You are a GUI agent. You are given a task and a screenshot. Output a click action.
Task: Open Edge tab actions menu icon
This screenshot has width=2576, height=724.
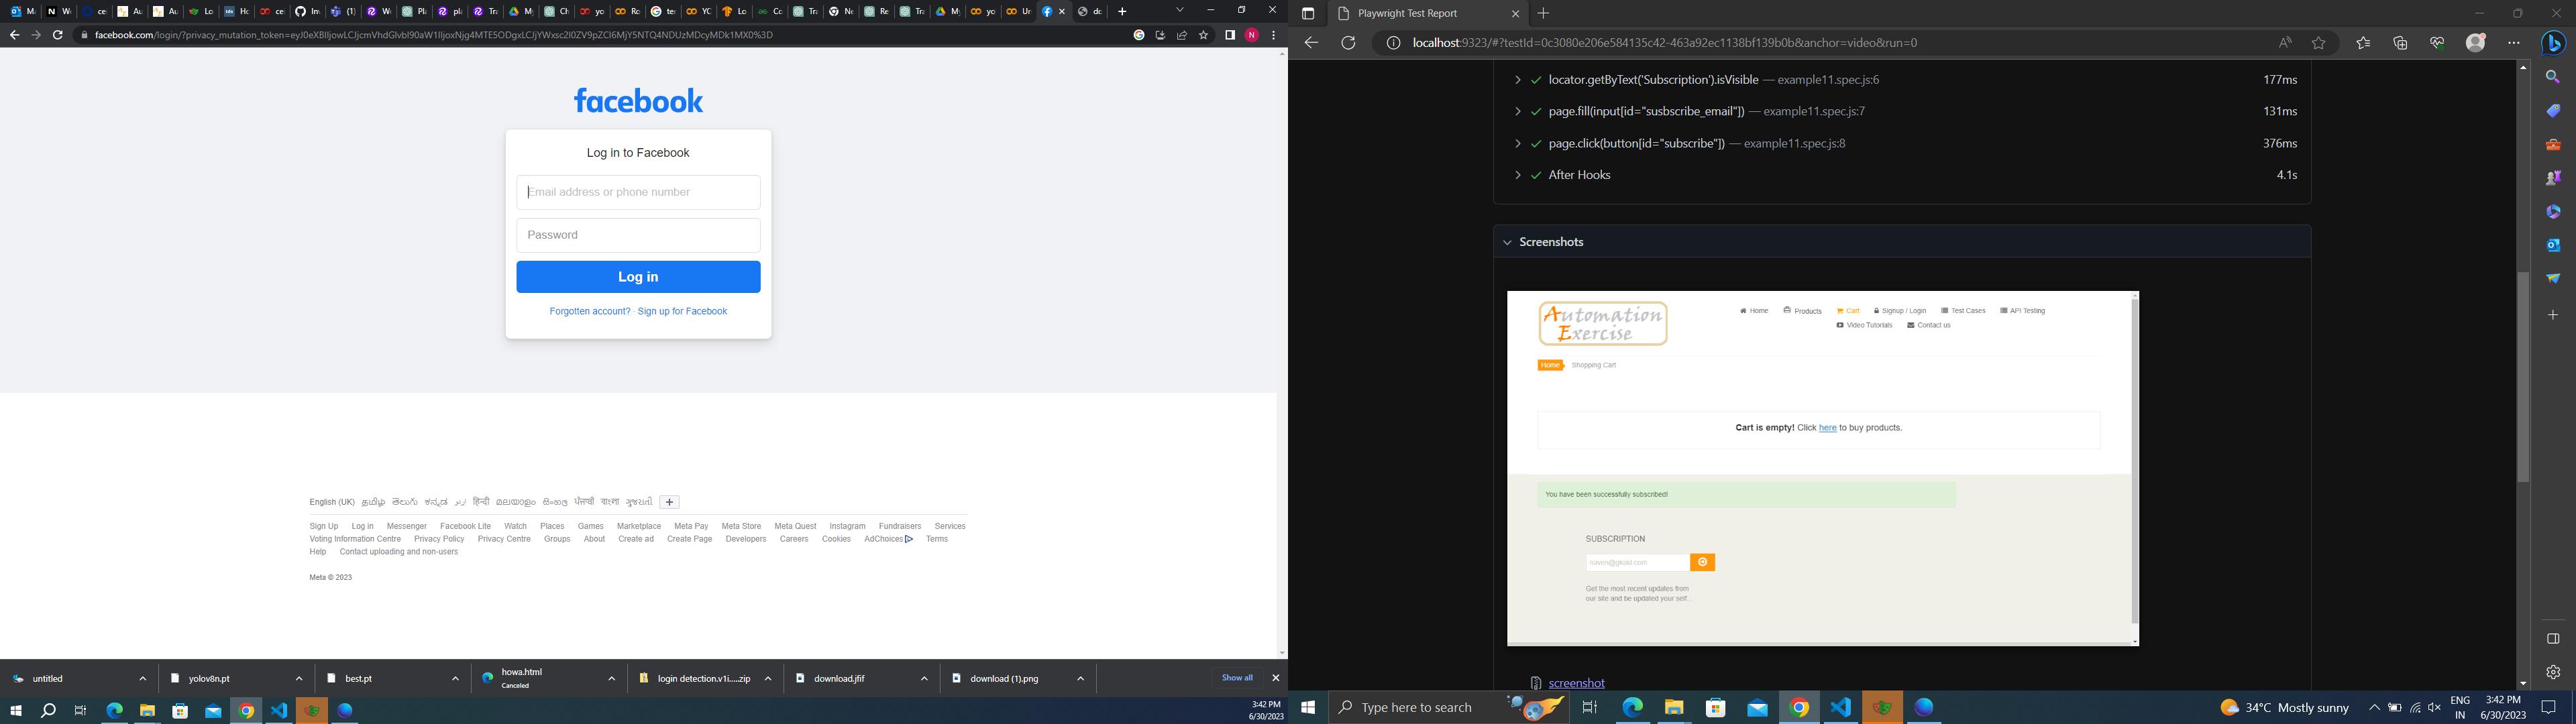point(1308,14)
